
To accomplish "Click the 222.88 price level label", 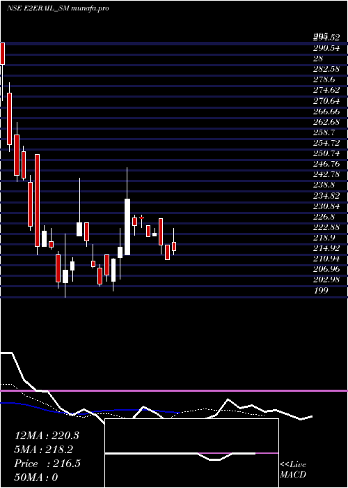I will pos(326,227).
